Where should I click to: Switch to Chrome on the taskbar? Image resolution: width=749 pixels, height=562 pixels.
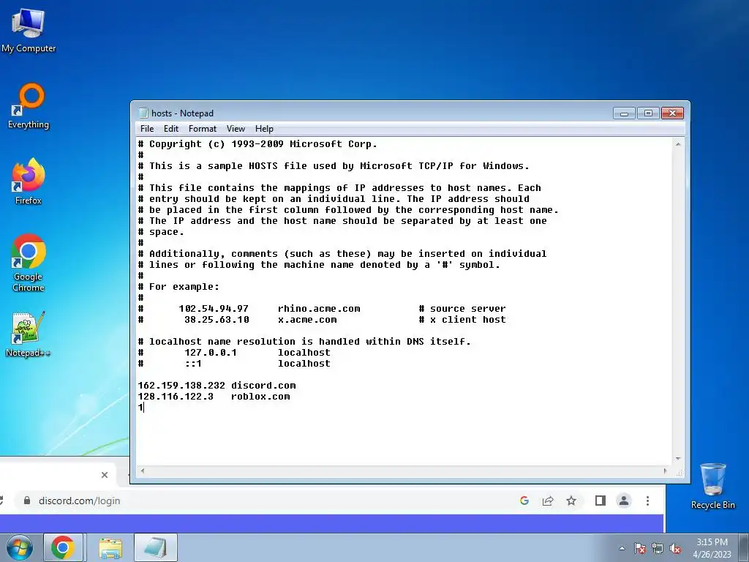tap(63, 547)
